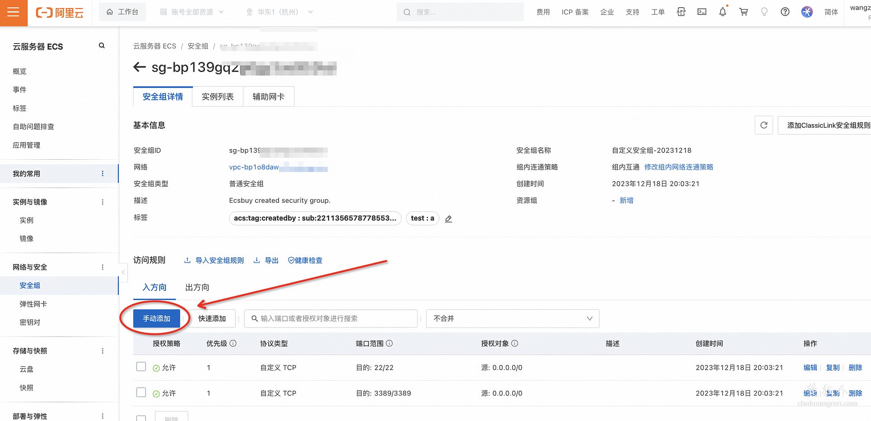
Task: Click the edit pencil next to test:a tag
Action: (448, 219)
